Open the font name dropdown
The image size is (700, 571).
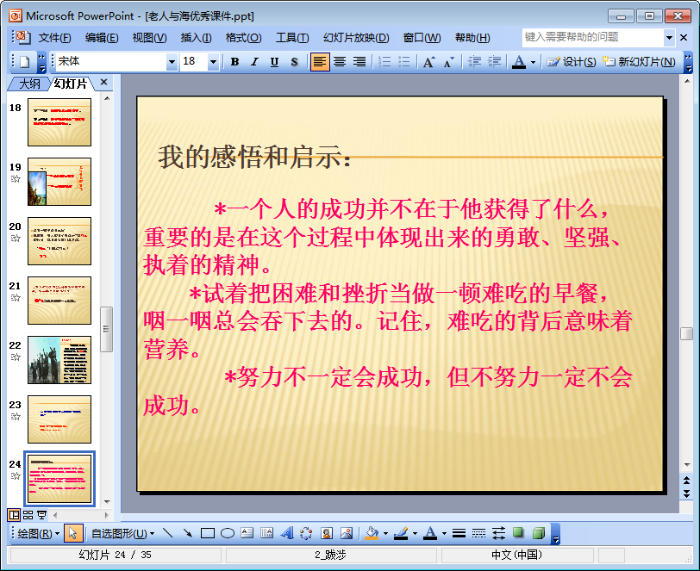tap(172, 62)
